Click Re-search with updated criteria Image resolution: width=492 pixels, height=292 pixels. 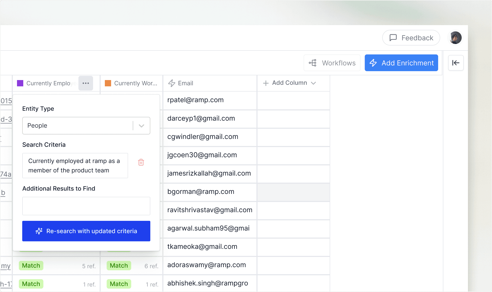pyautogui.click(x=86, y=231)
